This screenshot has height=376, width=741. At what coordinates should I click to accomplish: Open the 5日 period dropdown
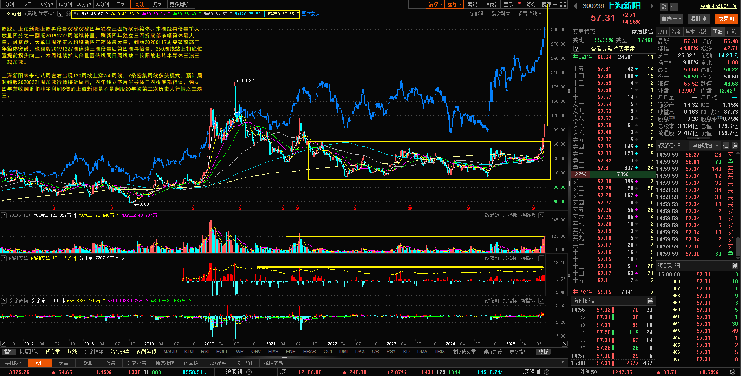tap(30, 4)
